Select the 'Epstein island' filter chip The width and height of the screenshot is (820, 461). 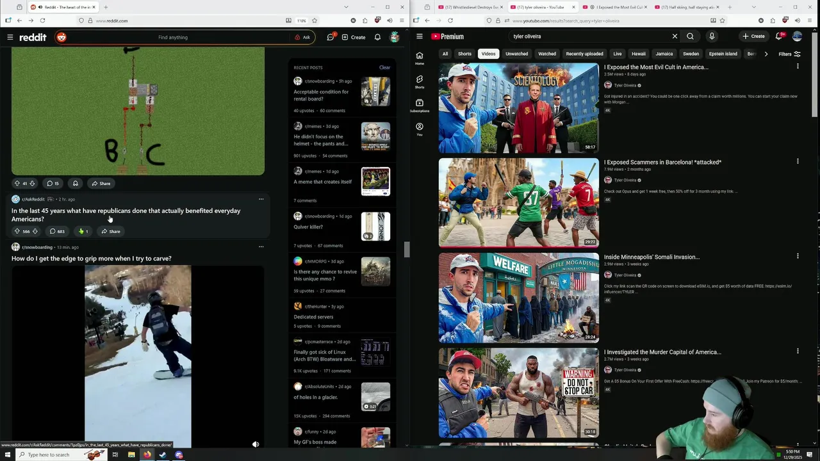[x=723, y=54]
